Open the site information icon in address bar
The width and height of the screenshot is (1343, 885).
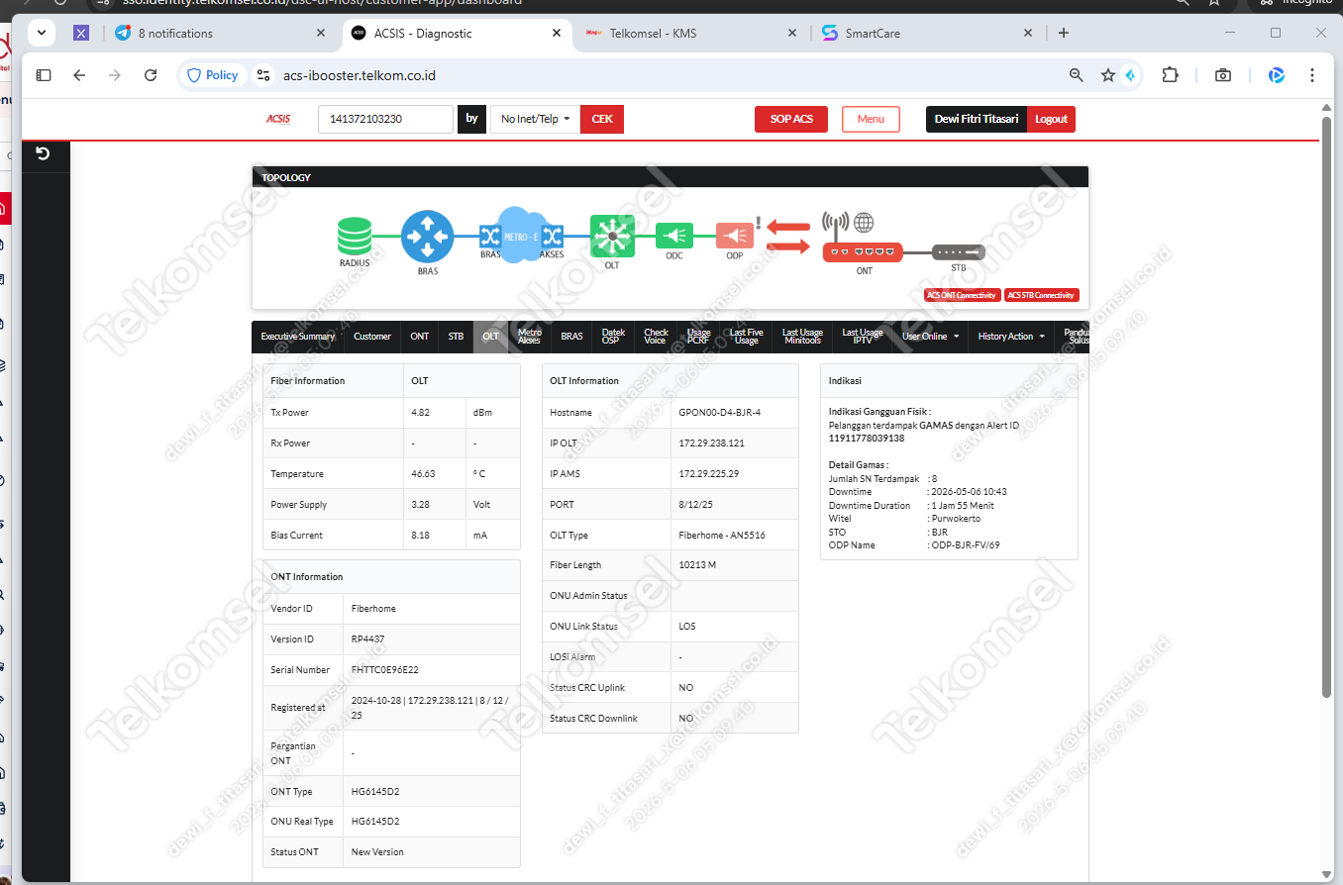[x=262, y=75]
